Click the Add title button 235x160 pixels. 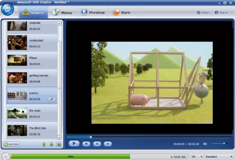(12, 144)
